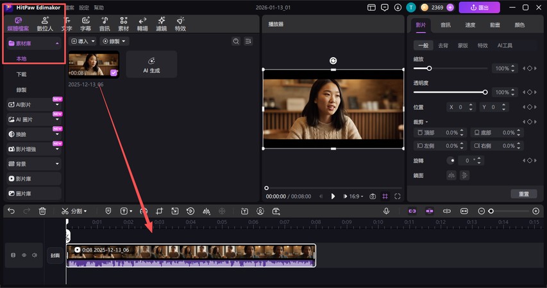Open the 特效 effects panel
This screenshot has width=547, height=288.
coord(180,24)
